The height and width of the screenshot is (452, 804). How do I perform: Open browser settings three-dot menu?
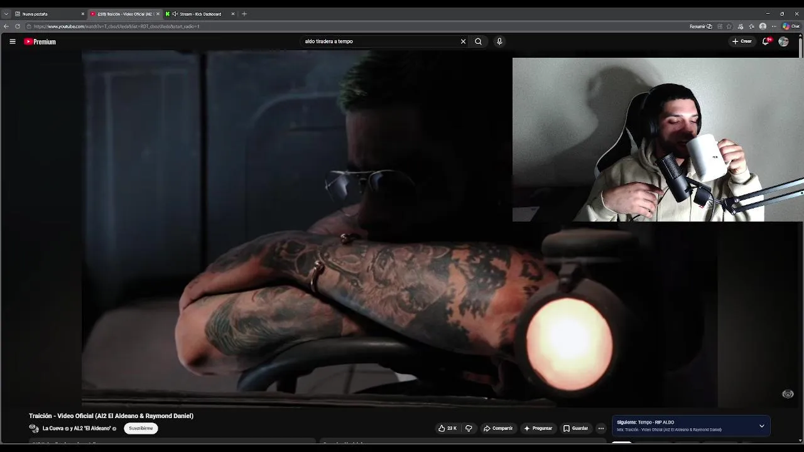click(774, 26)
